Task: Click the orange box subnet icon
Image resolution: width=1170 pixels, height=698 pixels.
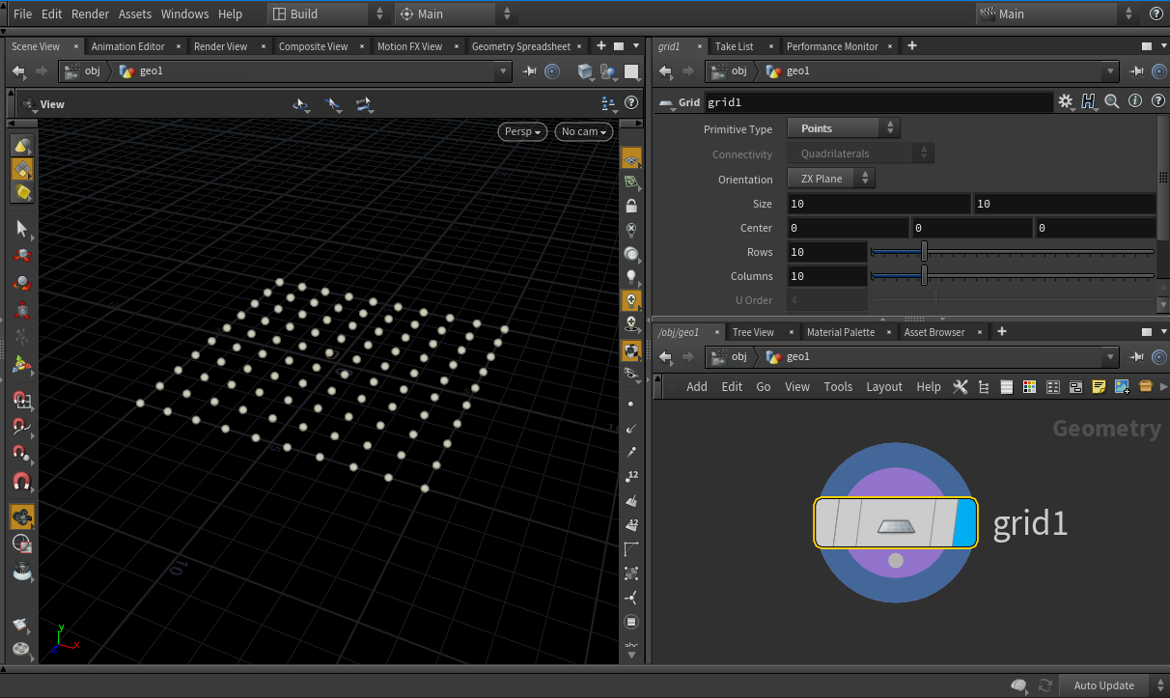Action: click(1146, 386)
